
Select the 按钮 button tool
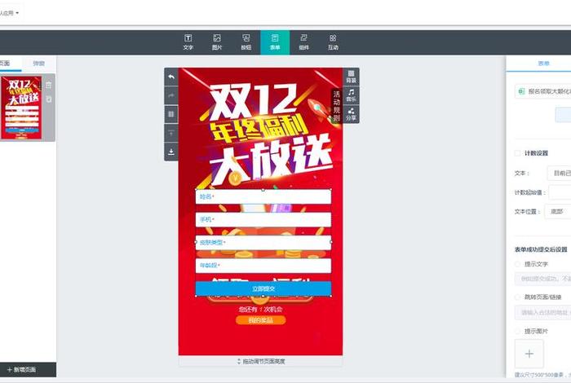click(x=246, y=42)
